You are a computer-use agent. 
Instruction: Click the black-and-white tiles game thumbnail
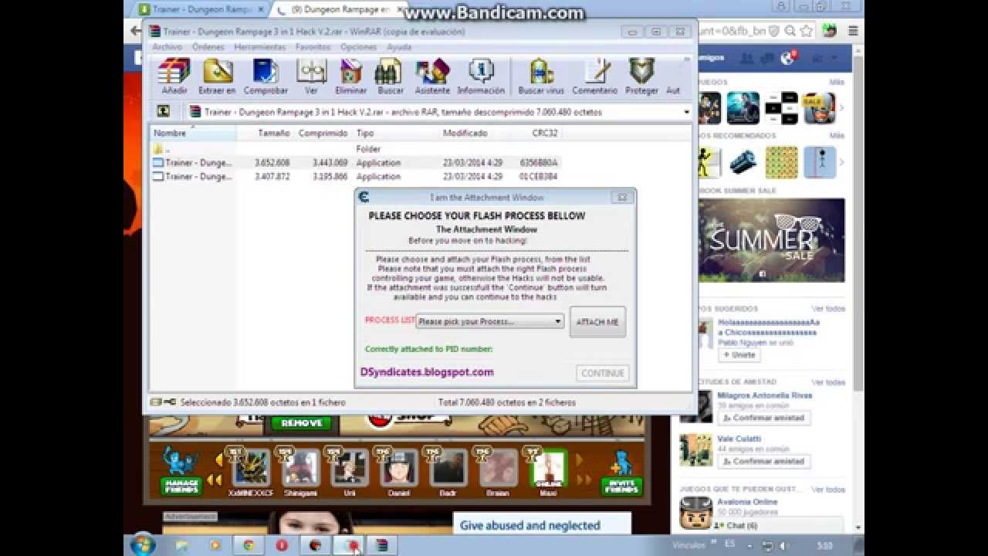pos(781,108)
